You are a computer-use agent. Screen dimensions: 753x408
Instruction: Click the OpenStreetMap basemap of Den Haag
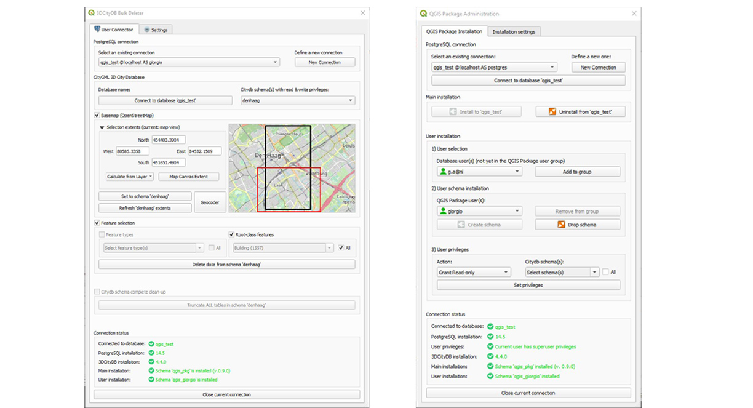(x=292, y=168)
